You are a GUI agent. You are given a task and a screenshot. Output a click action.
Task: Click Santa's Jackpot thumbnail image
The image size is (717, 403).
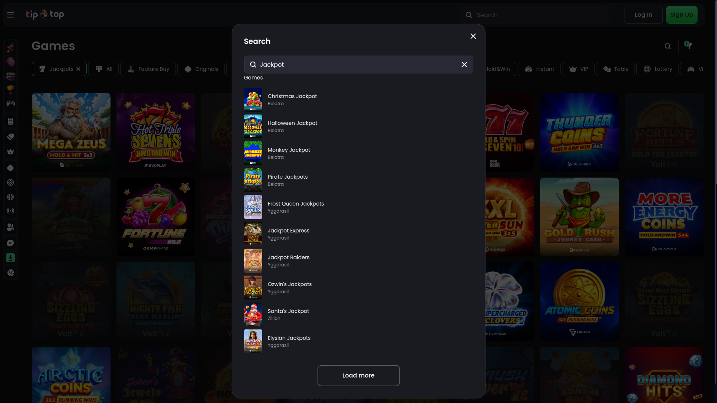pos(253,315)
